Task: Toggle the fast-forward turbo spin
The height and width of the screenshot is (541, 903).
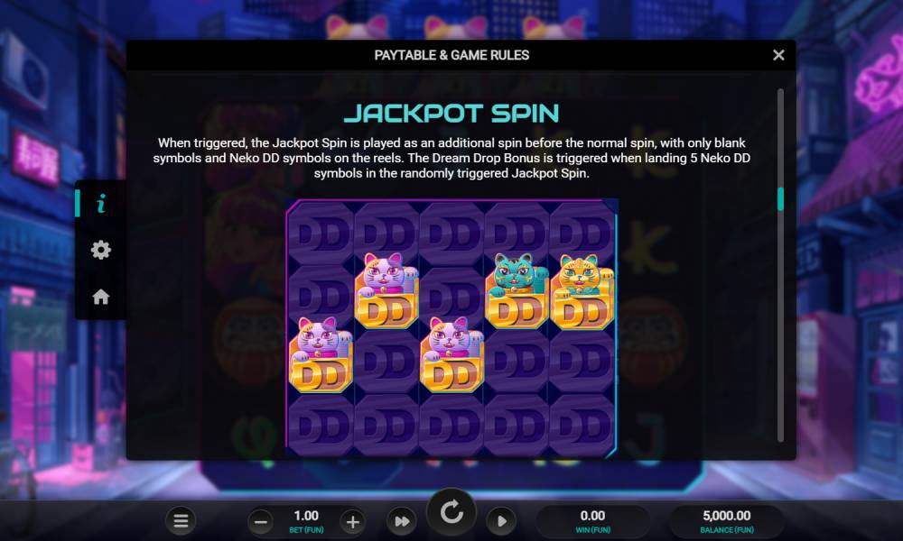Action: [x=402, y=521]
